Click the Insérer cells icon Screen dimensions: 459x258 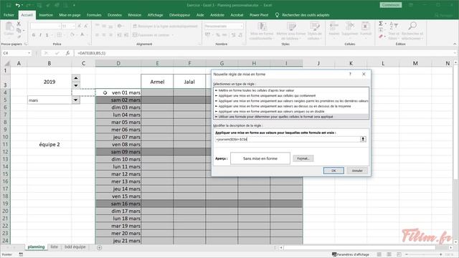tap(334, 29)
